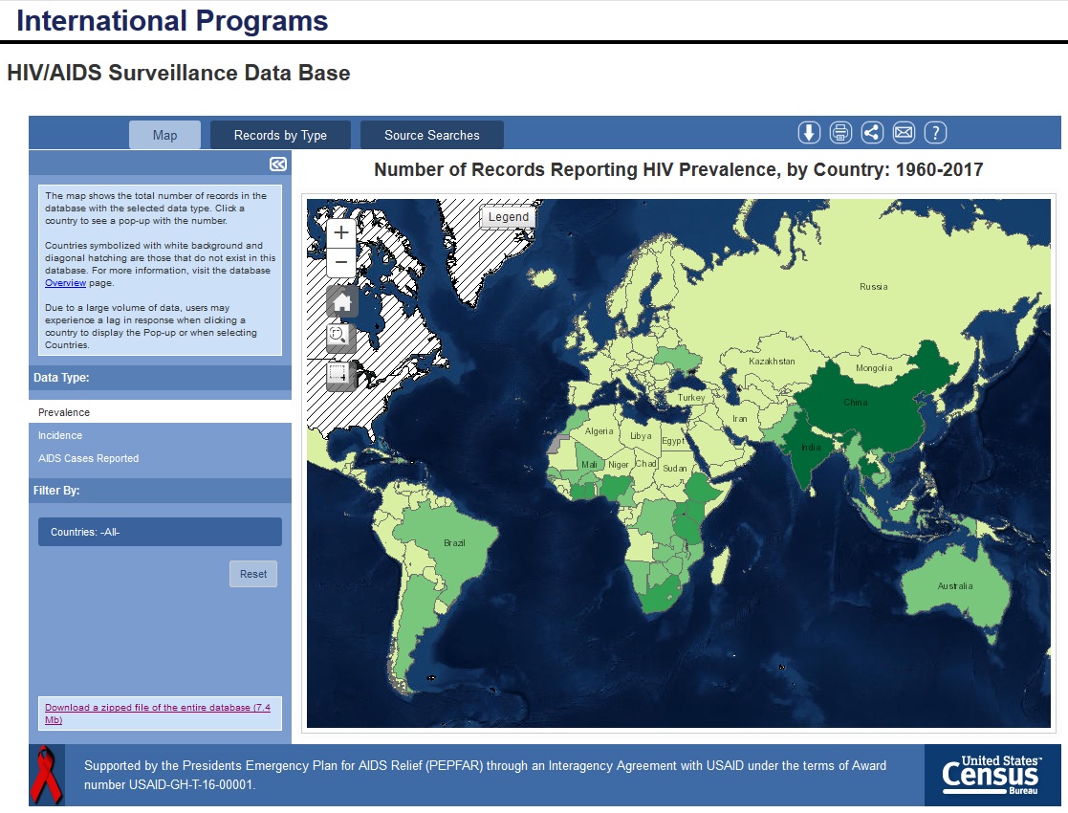
Task: Select the Prevalence data type
Action: coord(160,412)
